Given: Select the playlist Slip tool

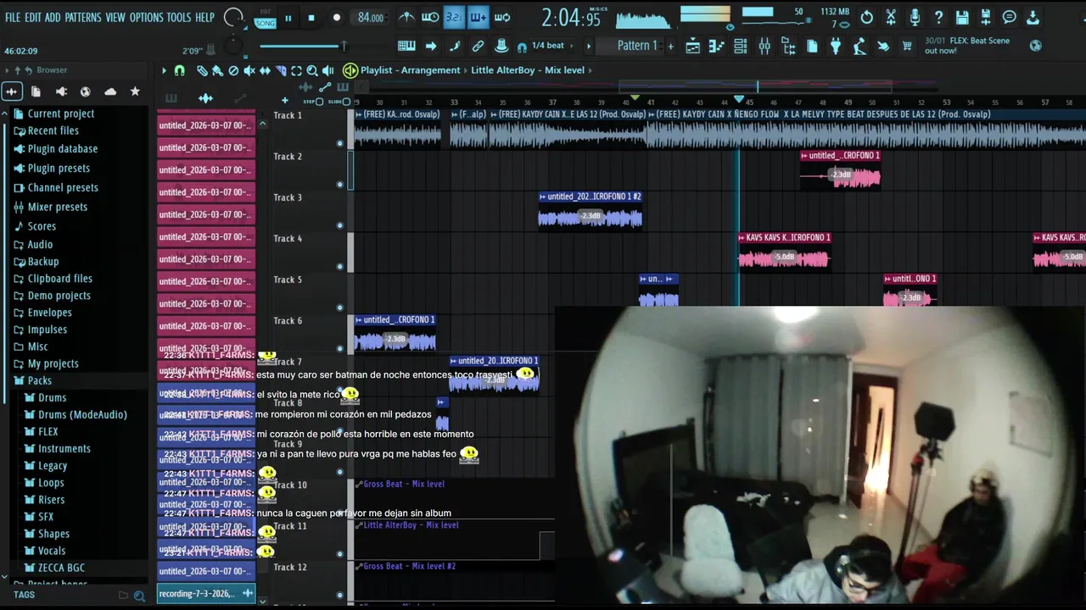Looking at the screenshot, I should [x=265, y=71].
